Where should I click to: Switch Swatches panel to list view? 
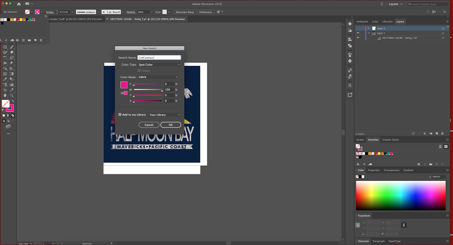[440, 146]
